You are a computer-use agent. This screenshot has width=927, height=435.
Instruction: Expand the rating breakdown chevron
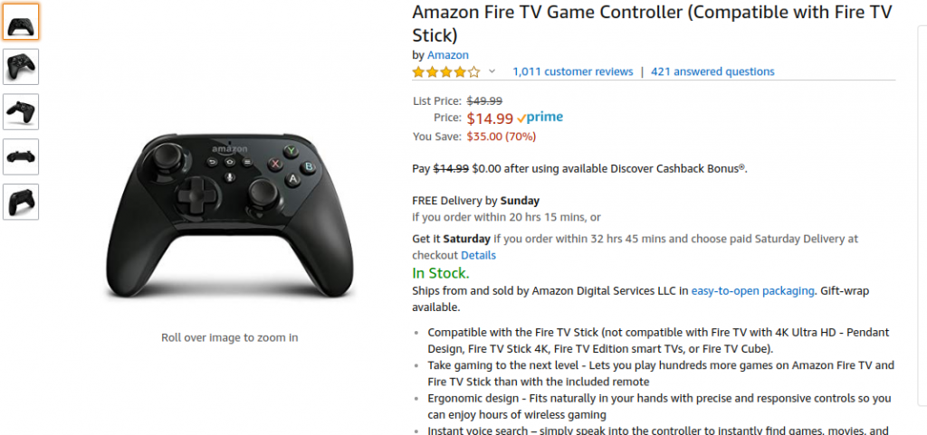pos(492,72)
